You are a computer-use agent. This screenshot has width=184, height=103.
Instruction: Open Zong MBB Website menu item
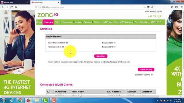123,22
